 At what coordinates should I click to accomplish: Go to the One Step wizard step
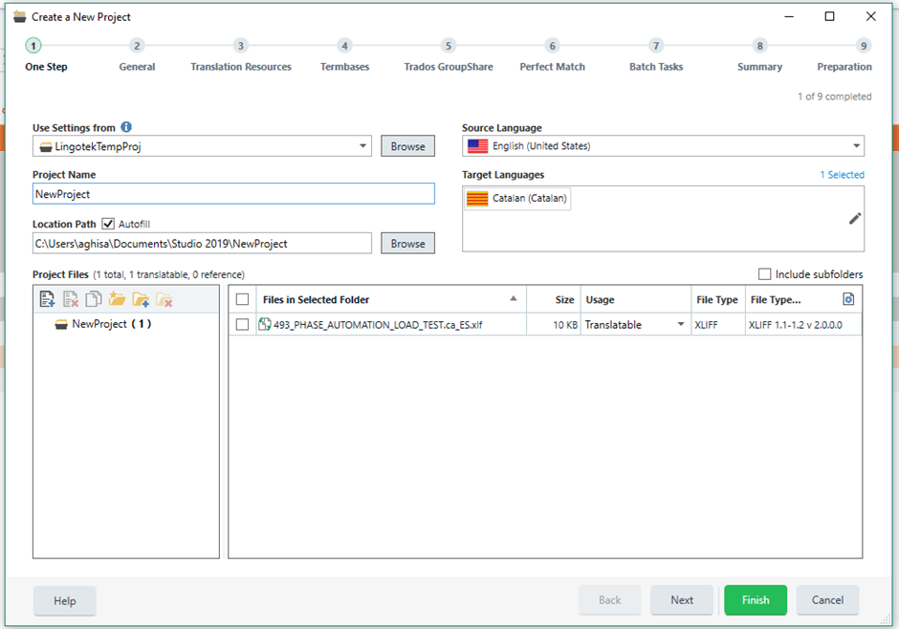(46, 55)
